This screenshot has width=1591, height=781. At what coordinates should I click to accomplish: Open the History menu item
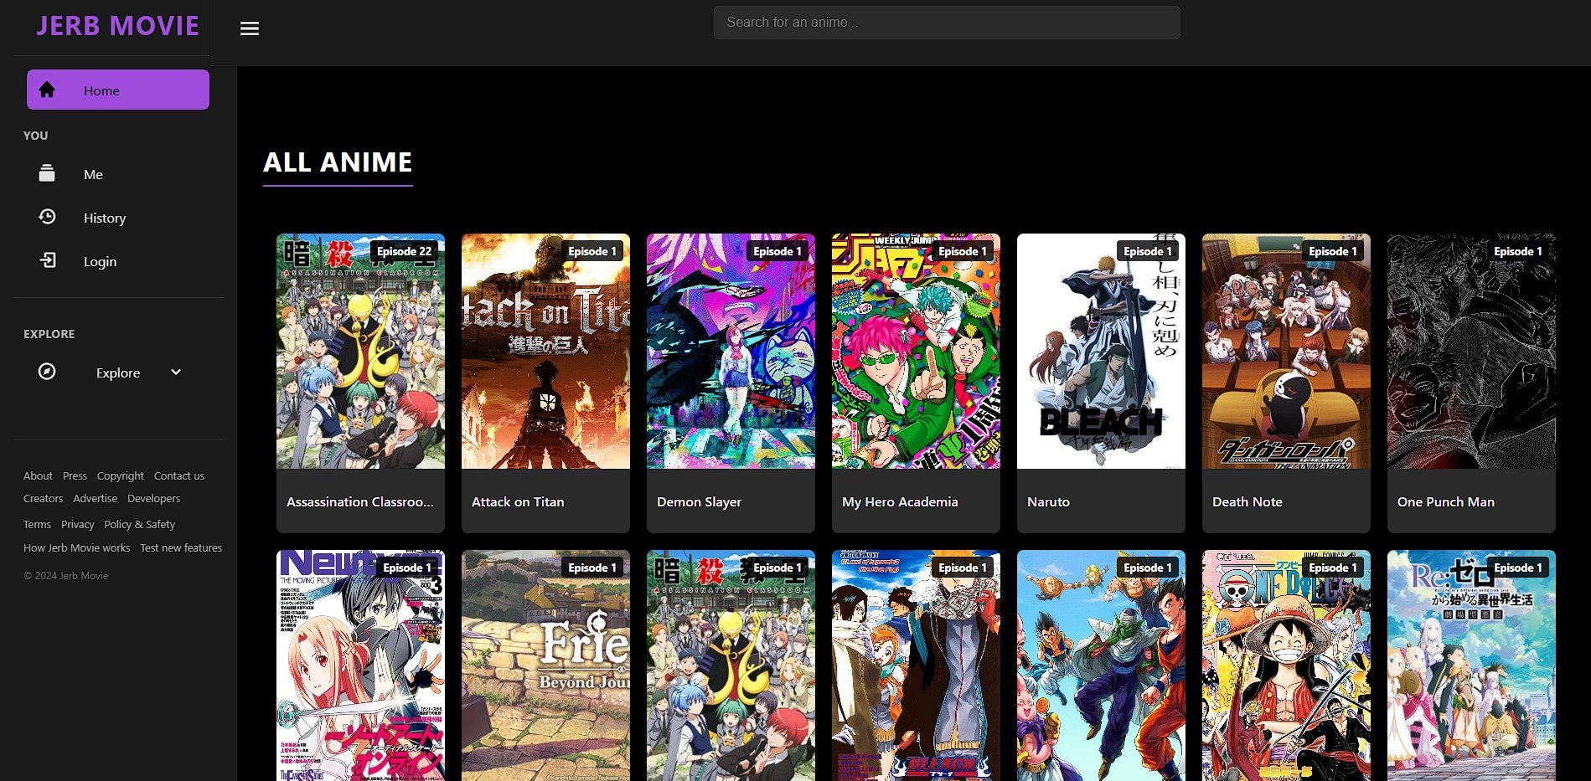(x=105, y=218)
